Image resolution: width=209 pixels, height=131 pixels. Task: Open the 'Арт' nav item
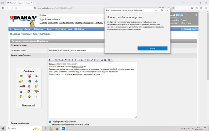70,29
